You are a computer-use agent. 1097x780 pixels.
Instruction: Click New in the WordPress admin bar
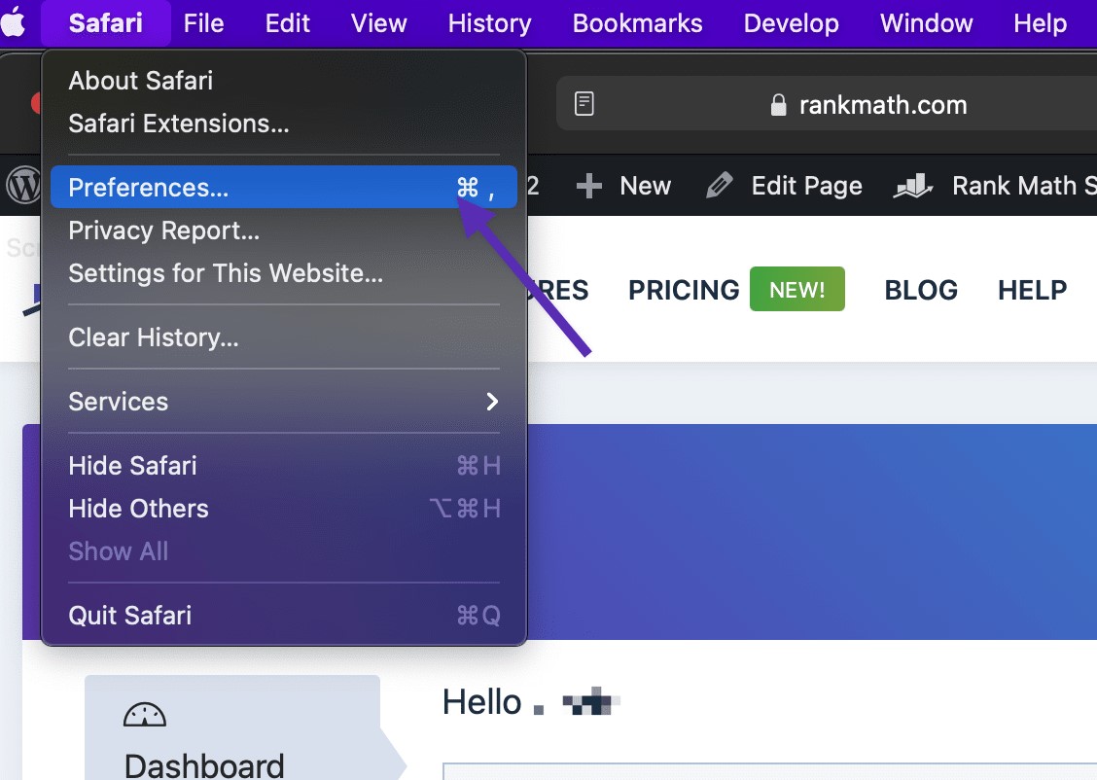coord(645,186)
